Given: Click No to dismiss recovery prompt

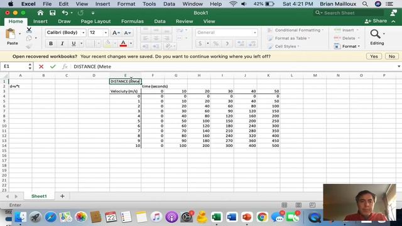Looking at the screenshot, I should click(x=392, y=56).
